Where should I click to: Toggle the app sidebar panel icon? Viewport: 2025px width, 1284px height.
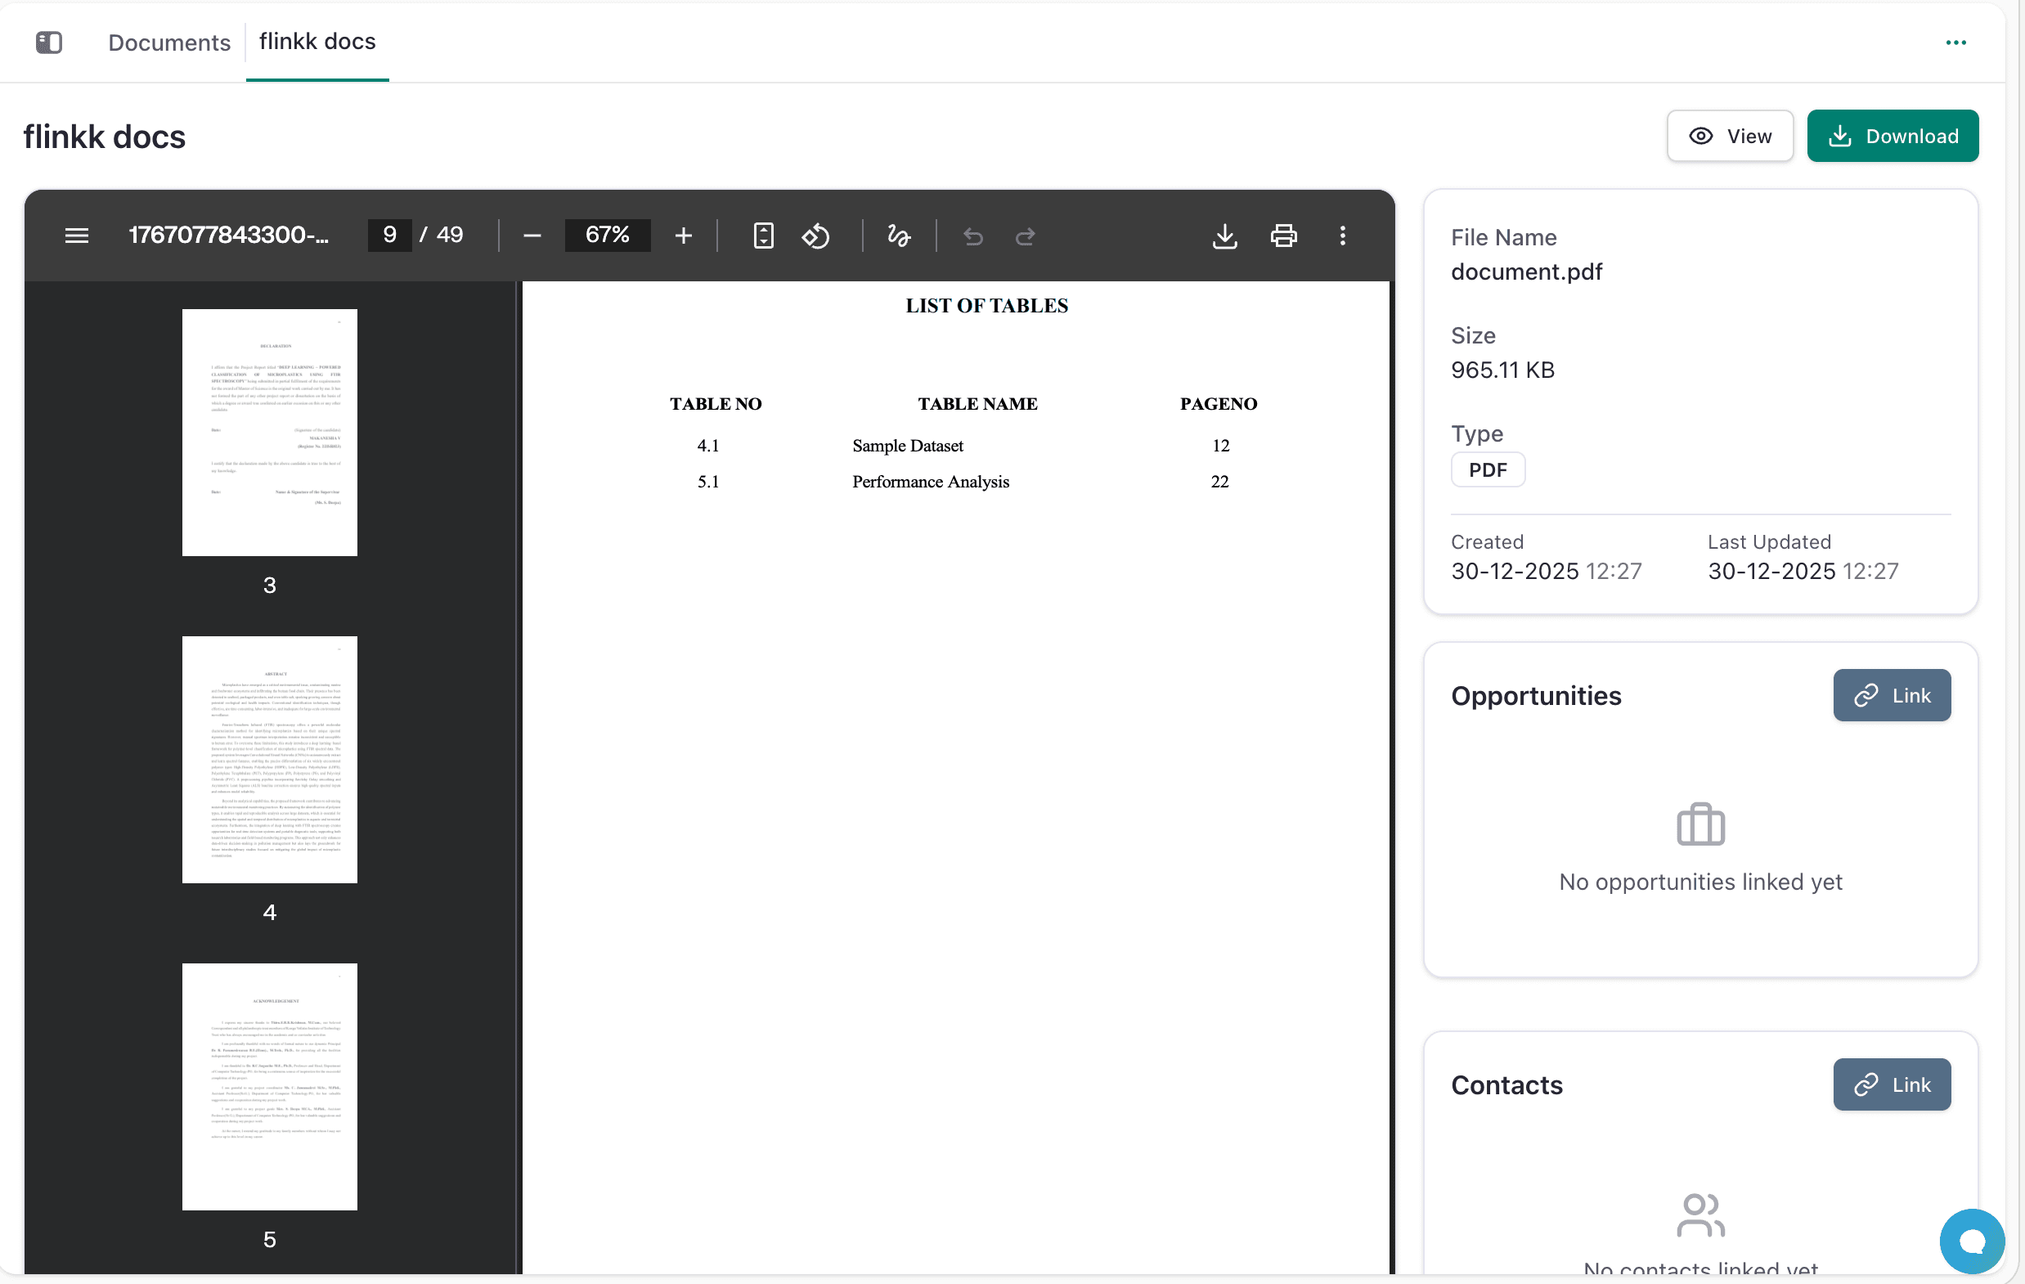point(49,42)
